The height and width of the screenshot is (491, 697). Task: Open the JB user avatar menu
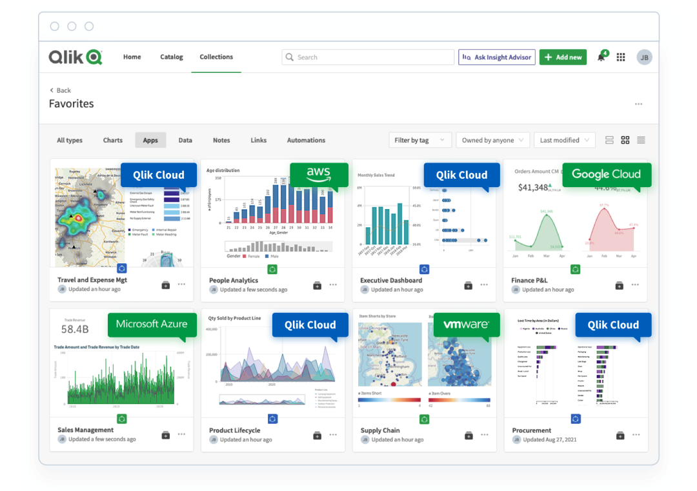click(644, 57)
